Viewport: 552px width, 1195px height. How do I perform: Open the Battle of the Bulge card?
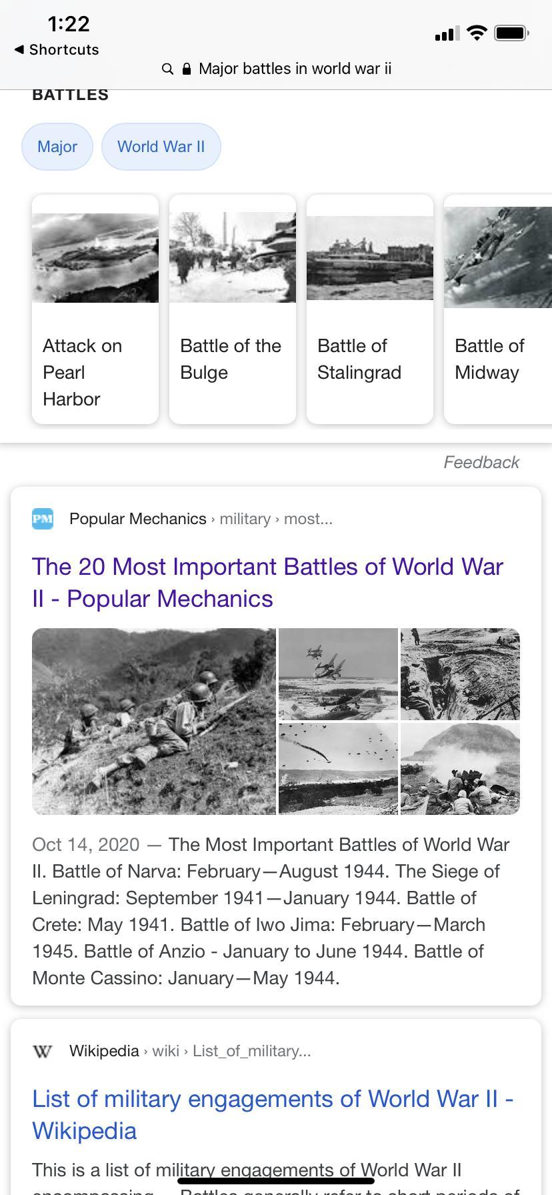click(x=233, y=309)
